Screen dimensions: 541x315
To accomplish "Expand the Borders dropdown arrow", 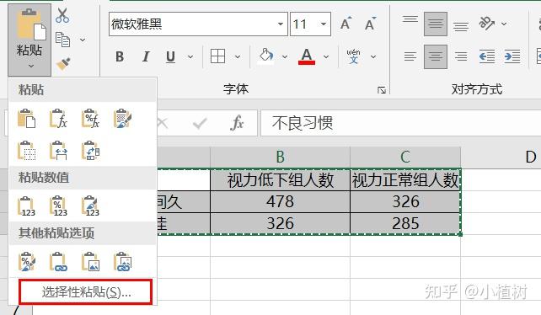I will pos(238,56).
